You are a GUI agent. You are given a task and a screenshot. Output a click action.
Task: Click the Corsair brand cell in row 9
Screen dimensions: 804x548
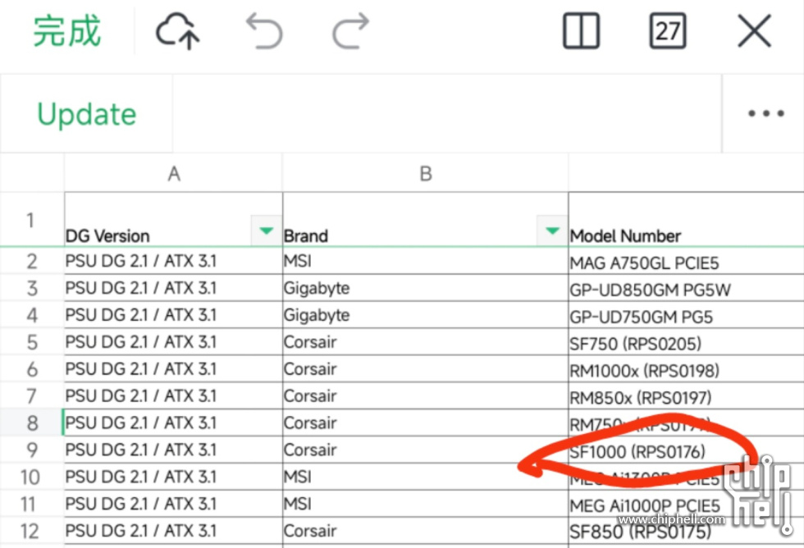coord(426,450)
